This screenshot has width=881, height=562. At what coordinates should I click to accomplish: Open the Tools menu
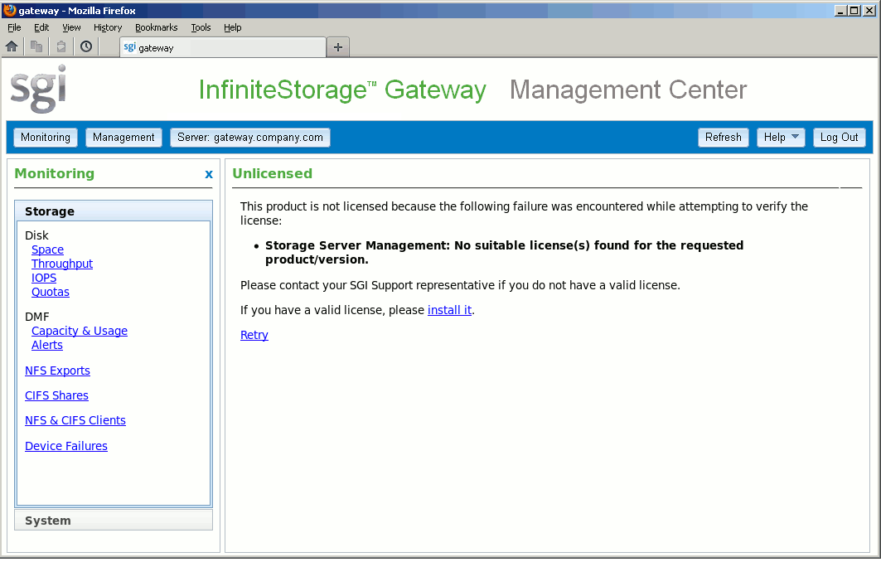click(201, 27)
